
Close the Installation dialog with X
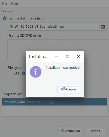[78, 56]
